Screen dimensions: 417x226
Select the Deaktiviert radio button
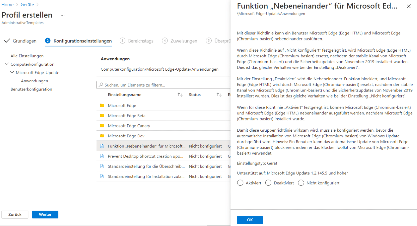tap(268, 183)
